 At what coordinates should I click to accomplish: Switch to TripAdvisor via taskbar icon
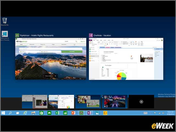[x=81, y=113]
